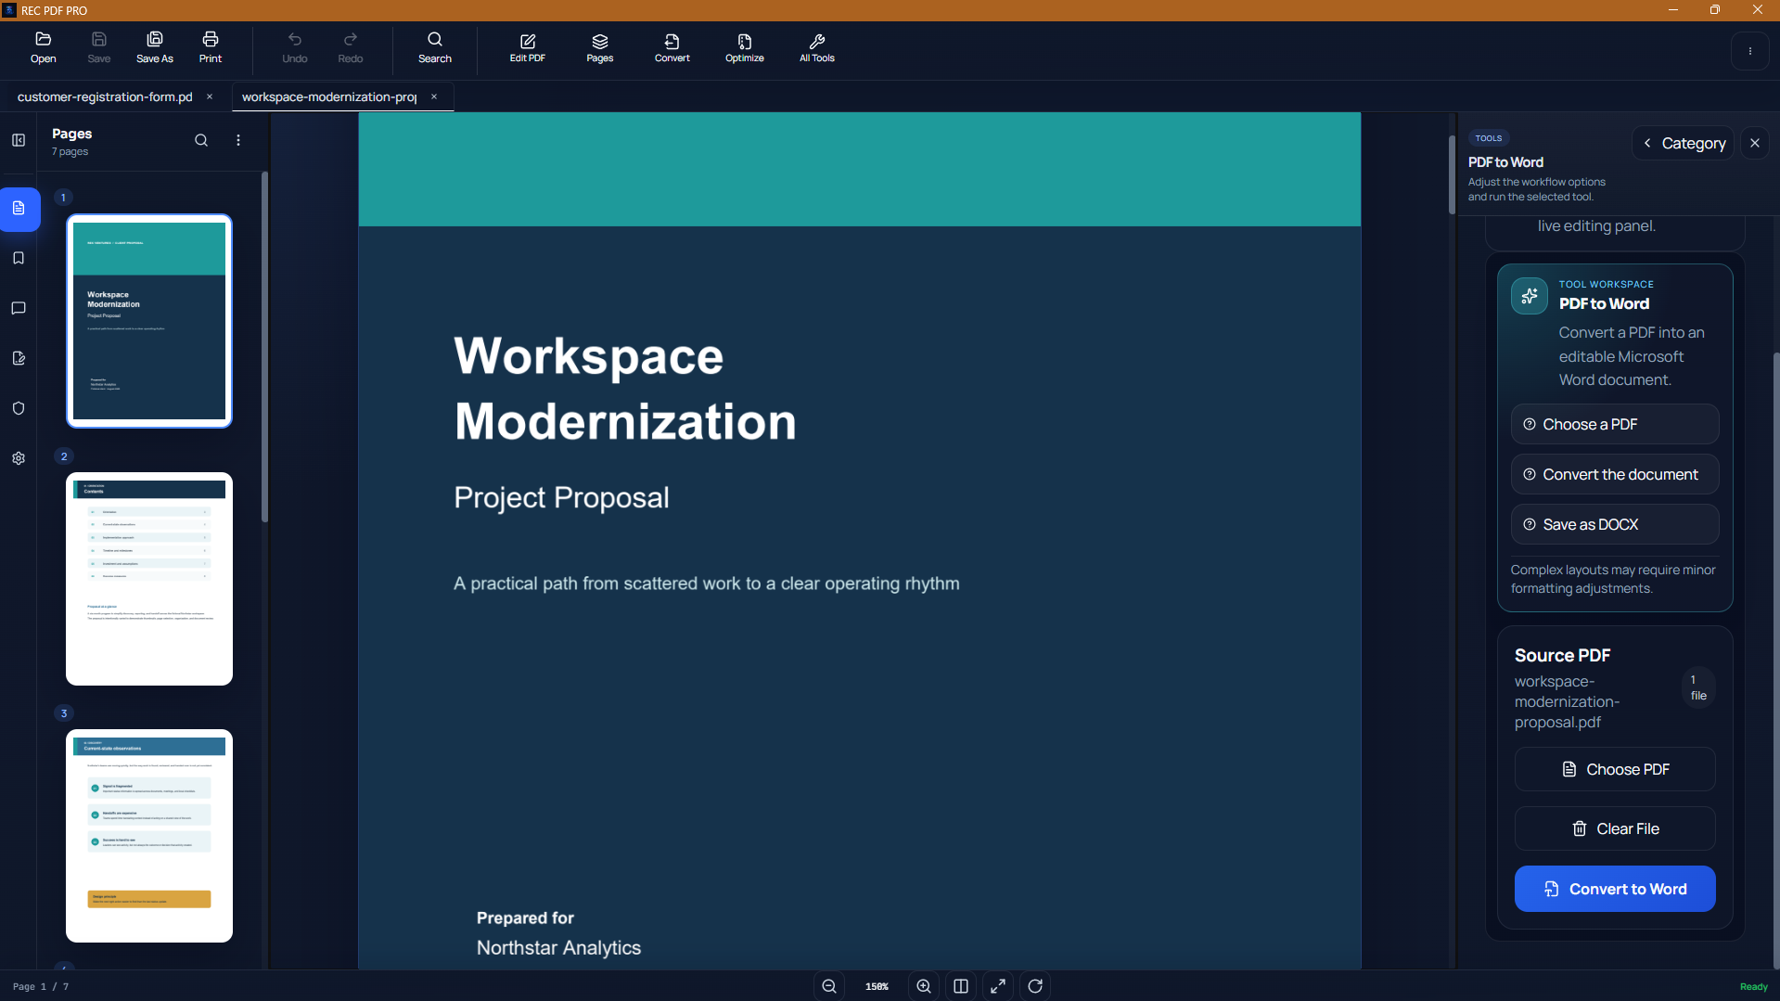Select page 1 thumbnail
This screenshot has height=1001, width=1780.
click(x=149, y=321)
